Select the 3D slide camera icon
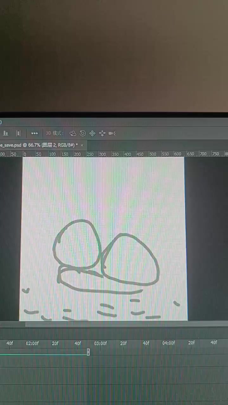 102,133
